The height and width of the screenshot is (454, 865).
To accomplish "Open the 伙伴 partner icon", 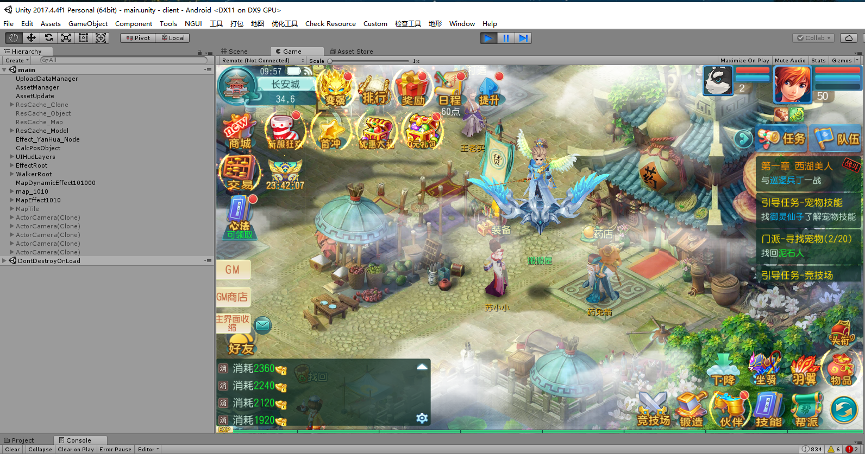I will (731, 410).
